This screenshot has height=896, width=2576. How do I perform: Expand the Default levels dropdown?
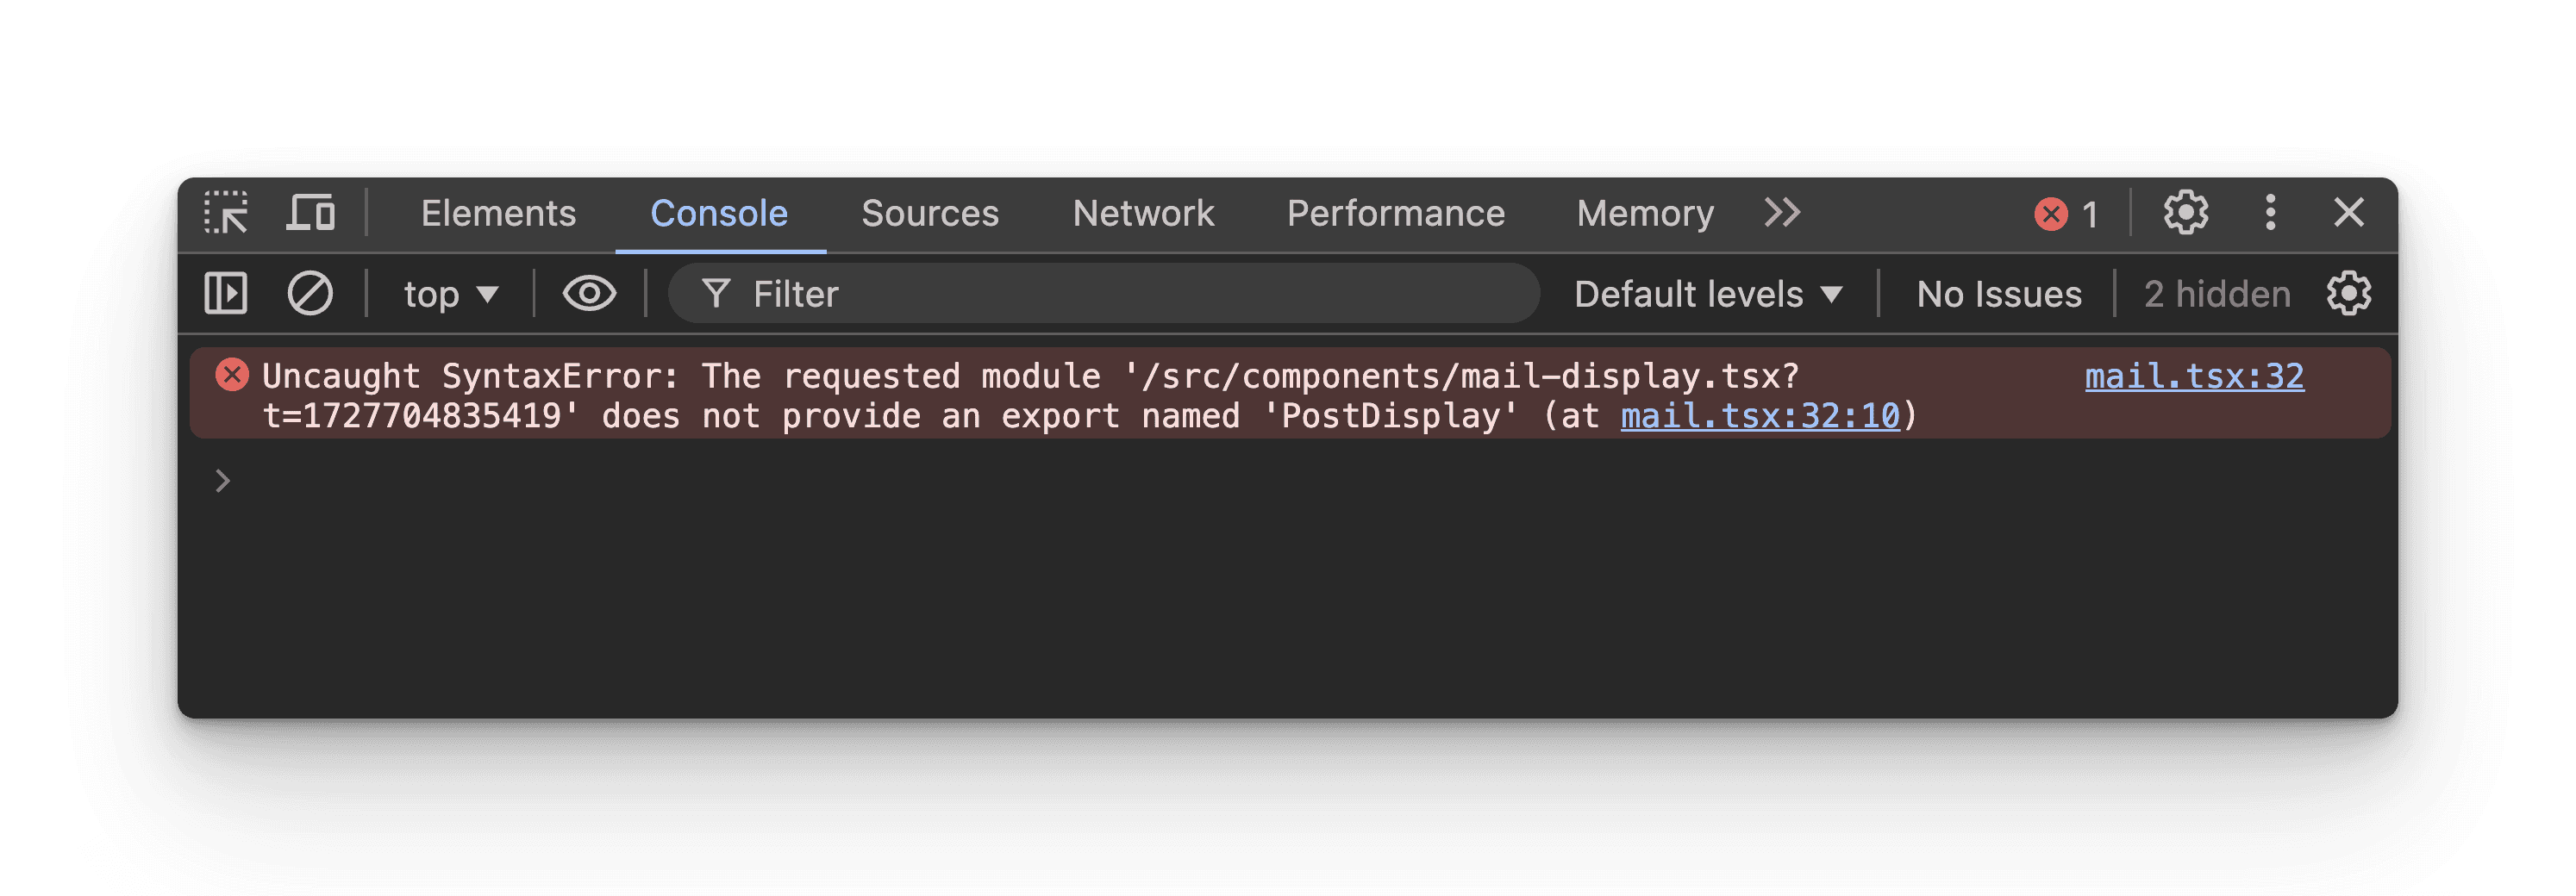pyautogui.click(x=1707, y=295)
